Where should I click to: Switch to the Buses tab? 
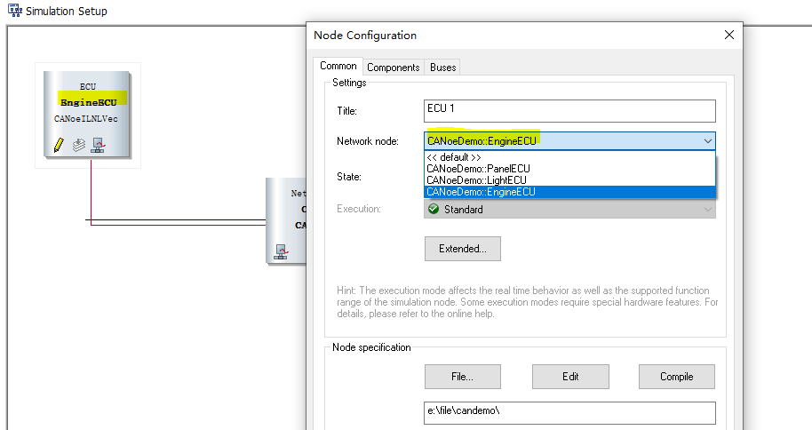coord(442,68)
